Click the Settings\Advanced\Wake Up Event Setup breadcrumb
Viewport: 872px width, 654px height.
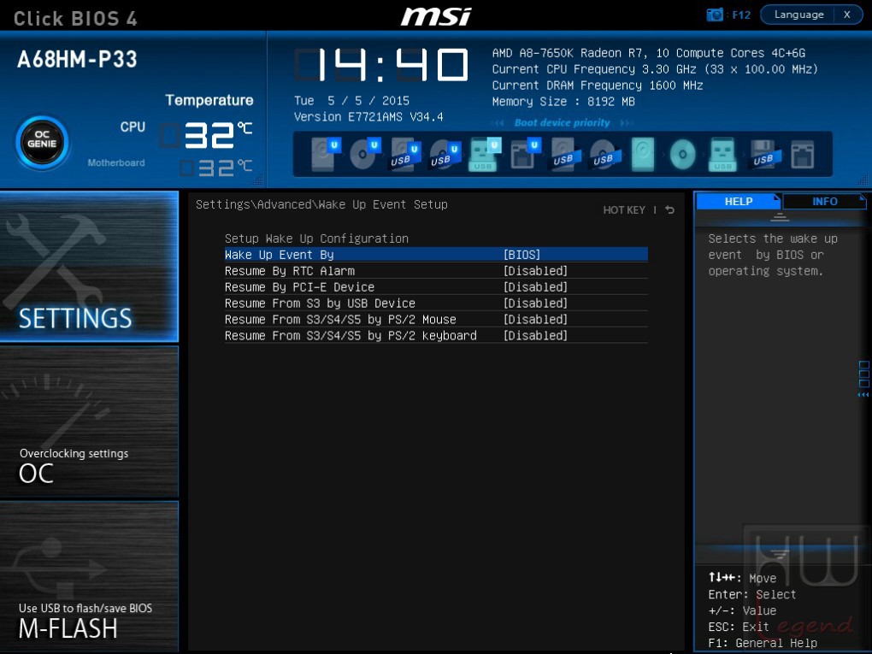(321, 204)
